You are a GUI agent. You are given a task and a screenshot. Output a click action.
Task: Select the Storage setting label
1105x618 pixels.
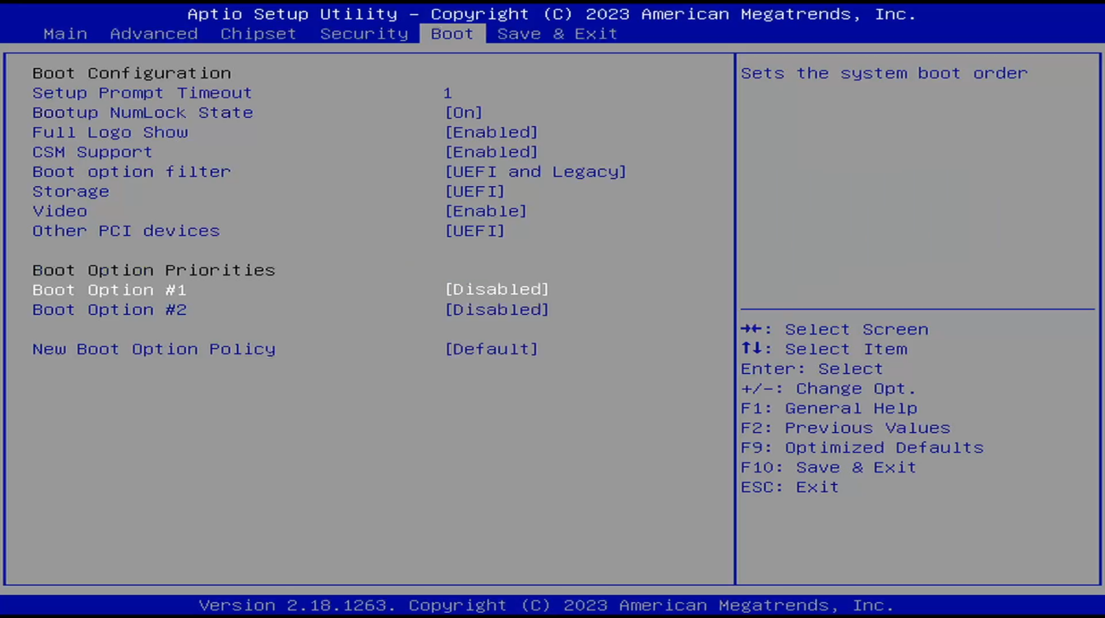(x=71, y=192)
